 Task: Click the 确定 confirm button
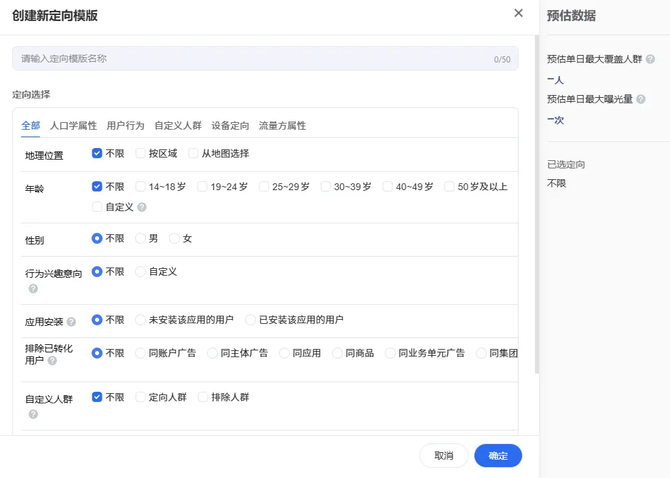498,456
